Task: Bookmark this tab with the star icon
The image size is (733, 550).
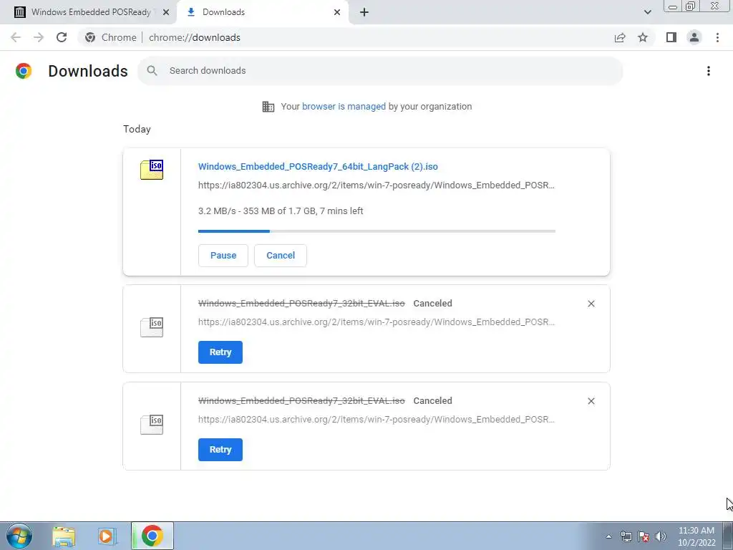Action: [x=643, y=37]
